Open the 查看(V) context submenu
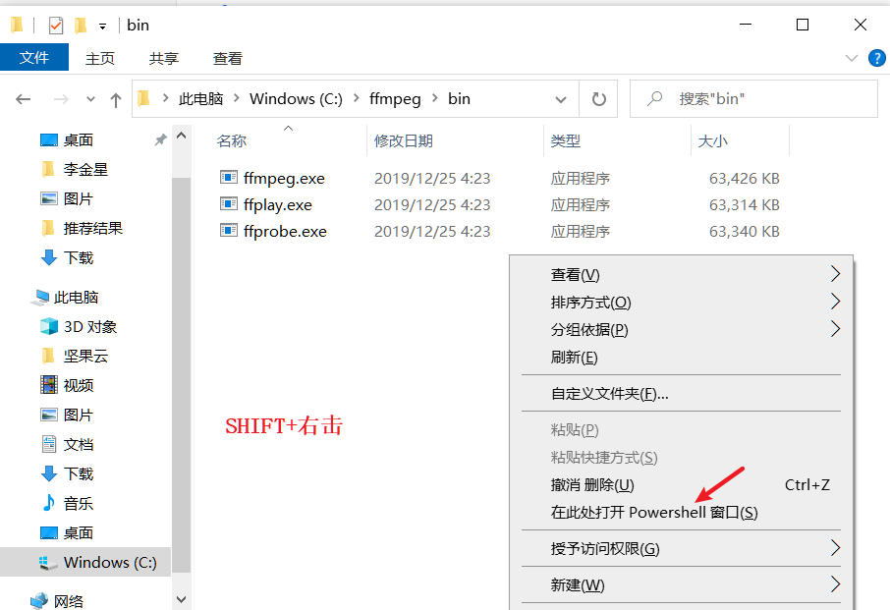Viewport: 890px width, 610px height. [681, 275]
